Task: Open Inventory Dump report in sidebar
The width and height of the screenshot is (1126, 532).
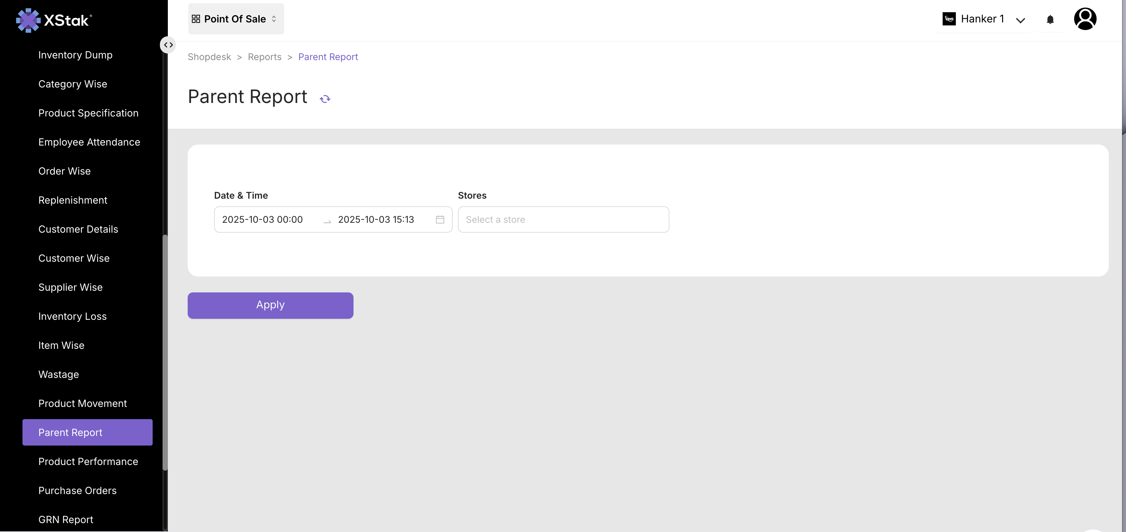Action: tap(75, 55)
